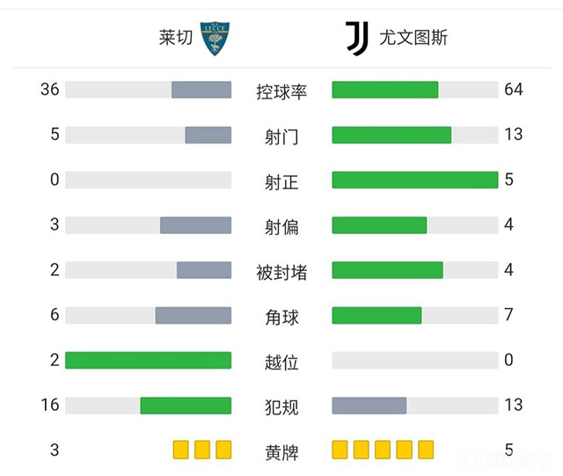
Task: Click the 角球 corners label
Action: click(x=281, y=316)
